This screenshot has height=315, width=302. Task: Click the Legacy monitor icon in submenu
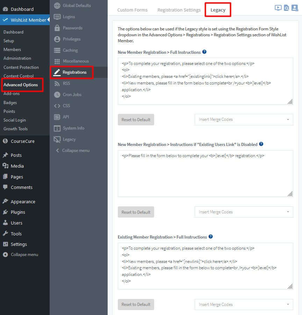click(x=57, y=139)
